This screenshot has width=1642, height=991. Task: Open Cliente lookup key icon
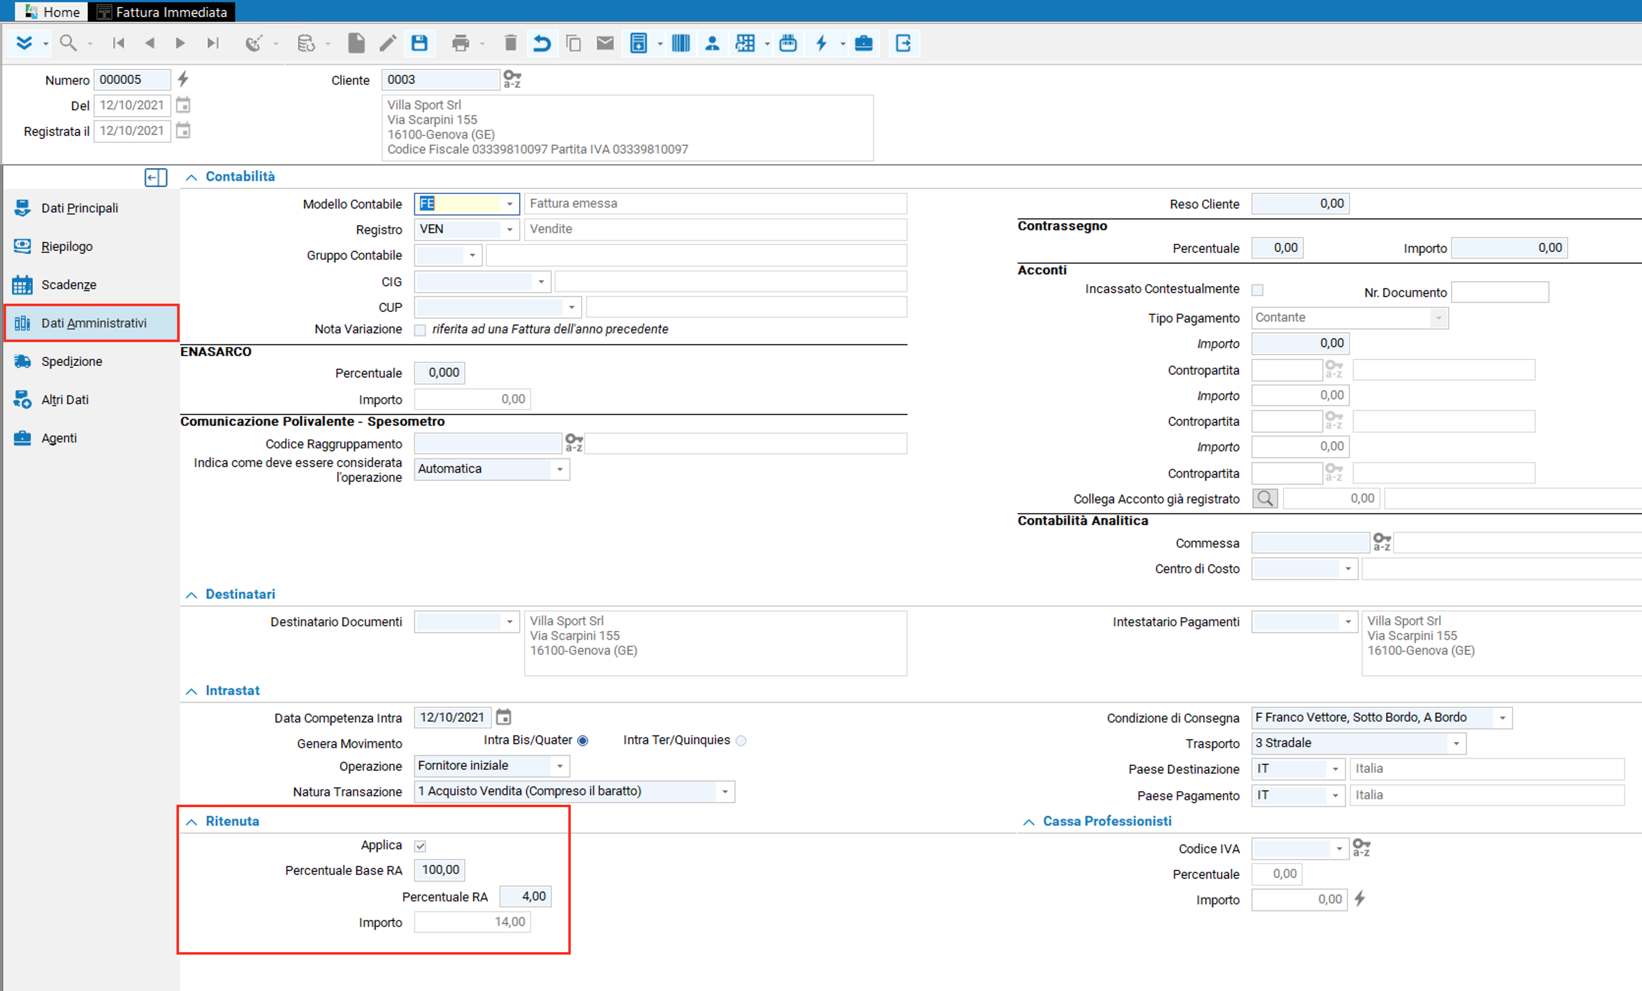512,79
